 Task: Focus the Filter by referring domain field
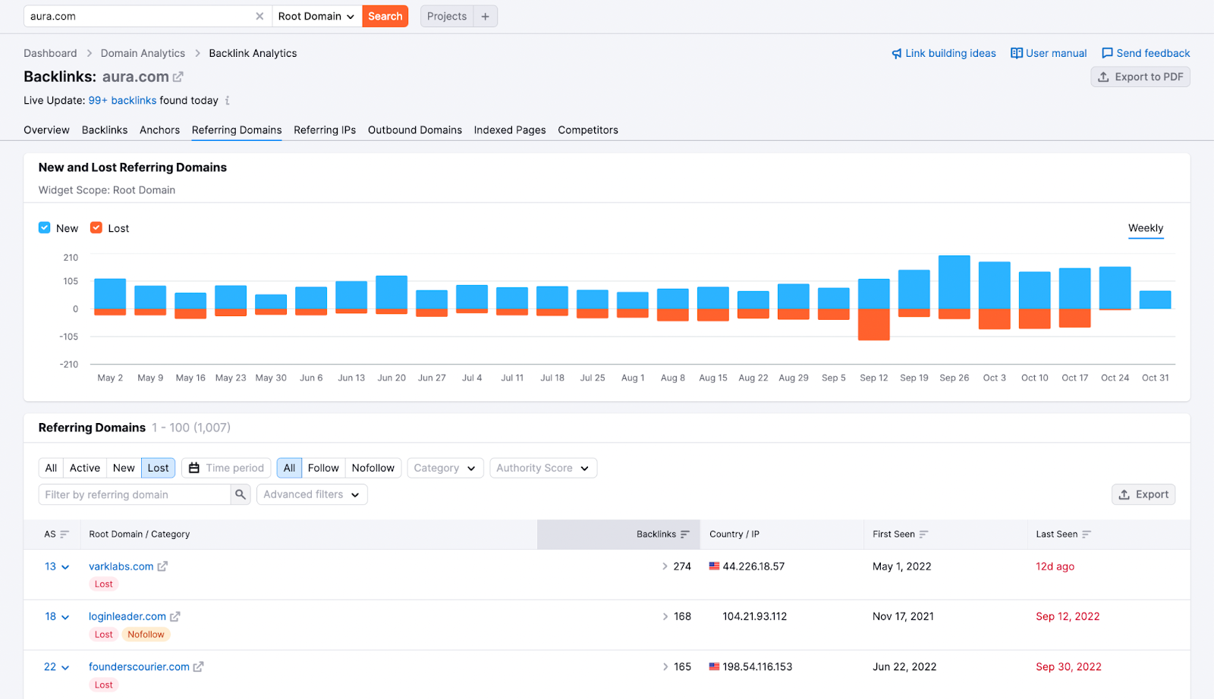134,494
